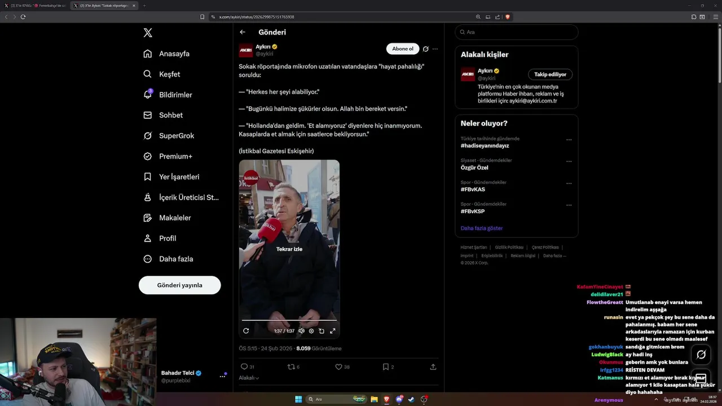Viewport: 722px width, 406px height.
Task: Open Gizlilik Politikası footer link
Action: (509, 248)
